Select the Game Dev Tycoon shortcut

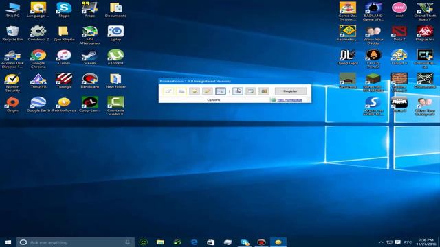348,12
